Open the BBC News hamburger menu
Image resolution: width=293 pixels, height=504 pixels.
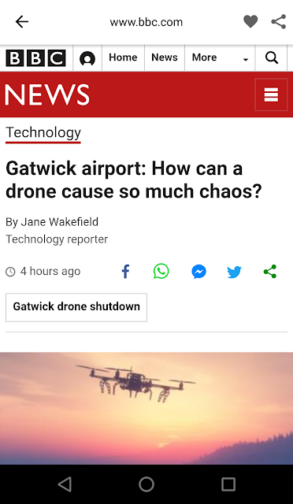[x=271, y=94]
